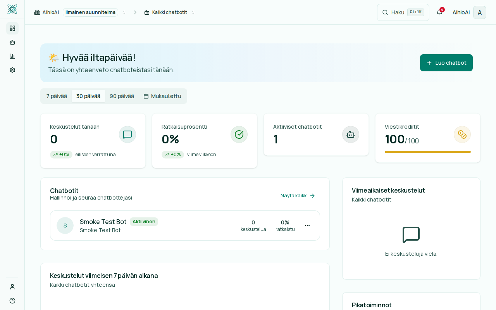Select the 7 päivää time range
The width and height of the screenshot is (496, 310).
57,96
